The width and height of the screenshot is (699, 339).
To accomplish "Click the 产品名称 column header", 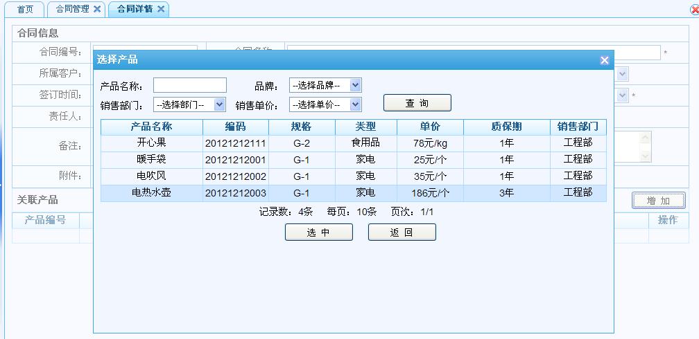I will [151, 127].
